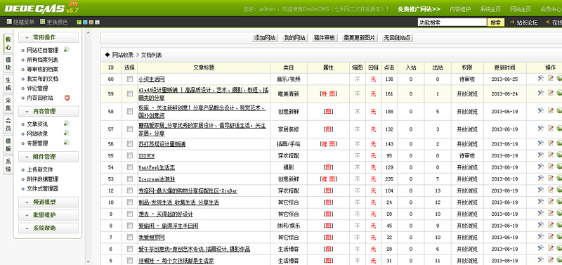The width and height of the screenshot is (562, 265).
Task: Expand the 批量维护 sidebar section
Action: (x=48, y=215)
